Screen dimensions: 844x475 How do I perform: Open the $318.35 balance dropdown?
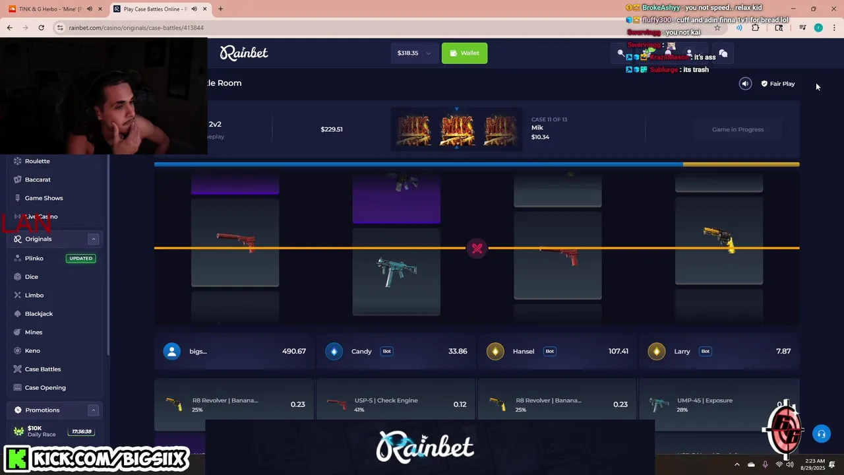click(415, 53)
